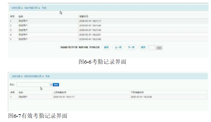Click 考勤时间 column header

(x=84, y=16)
